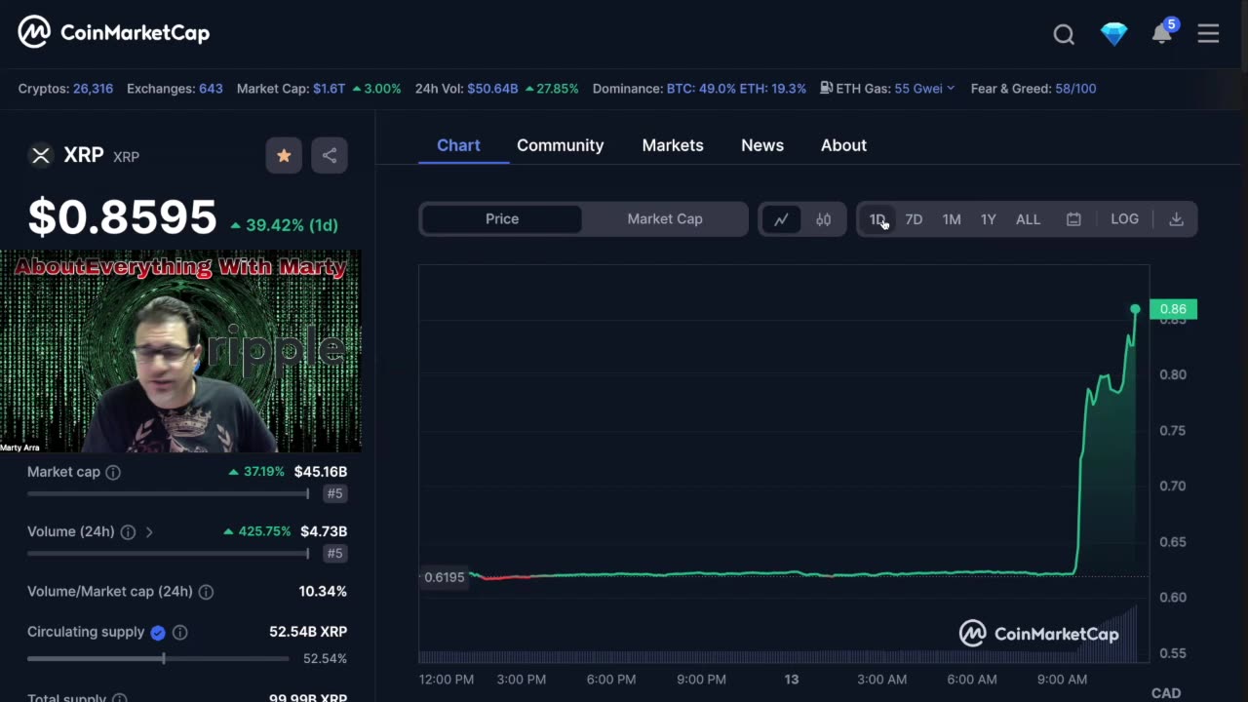Click the BTC: 49.0% ETH: 19.3% dominance link
The width and height of the screenshot is (1248, 702).
pyautogui.click(x=736, y=89)
